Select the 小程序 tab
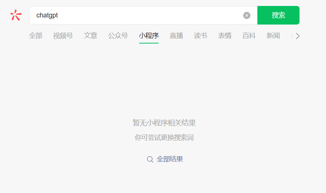The image size is (326, 193). click(x=149, y=36)
